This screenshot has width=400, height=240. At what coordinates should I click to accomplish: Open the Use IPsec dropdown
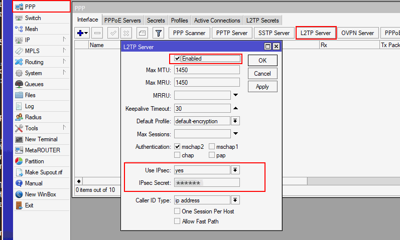[x=235, y=170]
